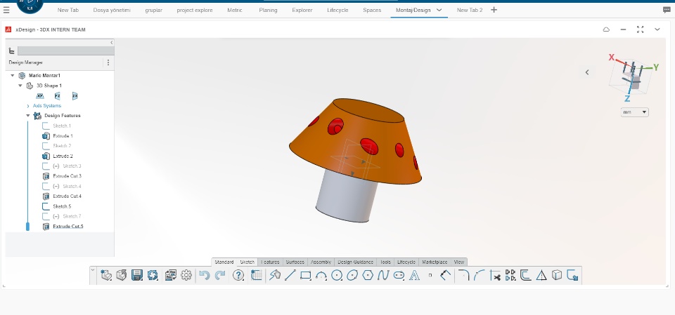Select Extrude.Cut.5 in the design tree

[67, 227]
